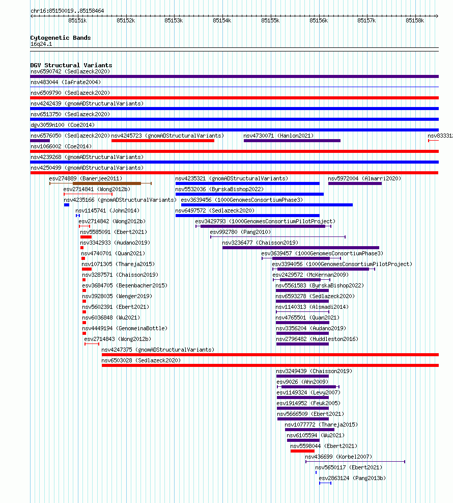The height and width of the screenshot is (503, 453).
Task: Click the chr16:85150019..85158464 coordinate text
Action: click(67, 11)
